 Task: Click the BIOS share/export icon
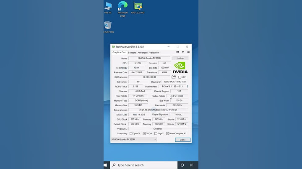174,77
